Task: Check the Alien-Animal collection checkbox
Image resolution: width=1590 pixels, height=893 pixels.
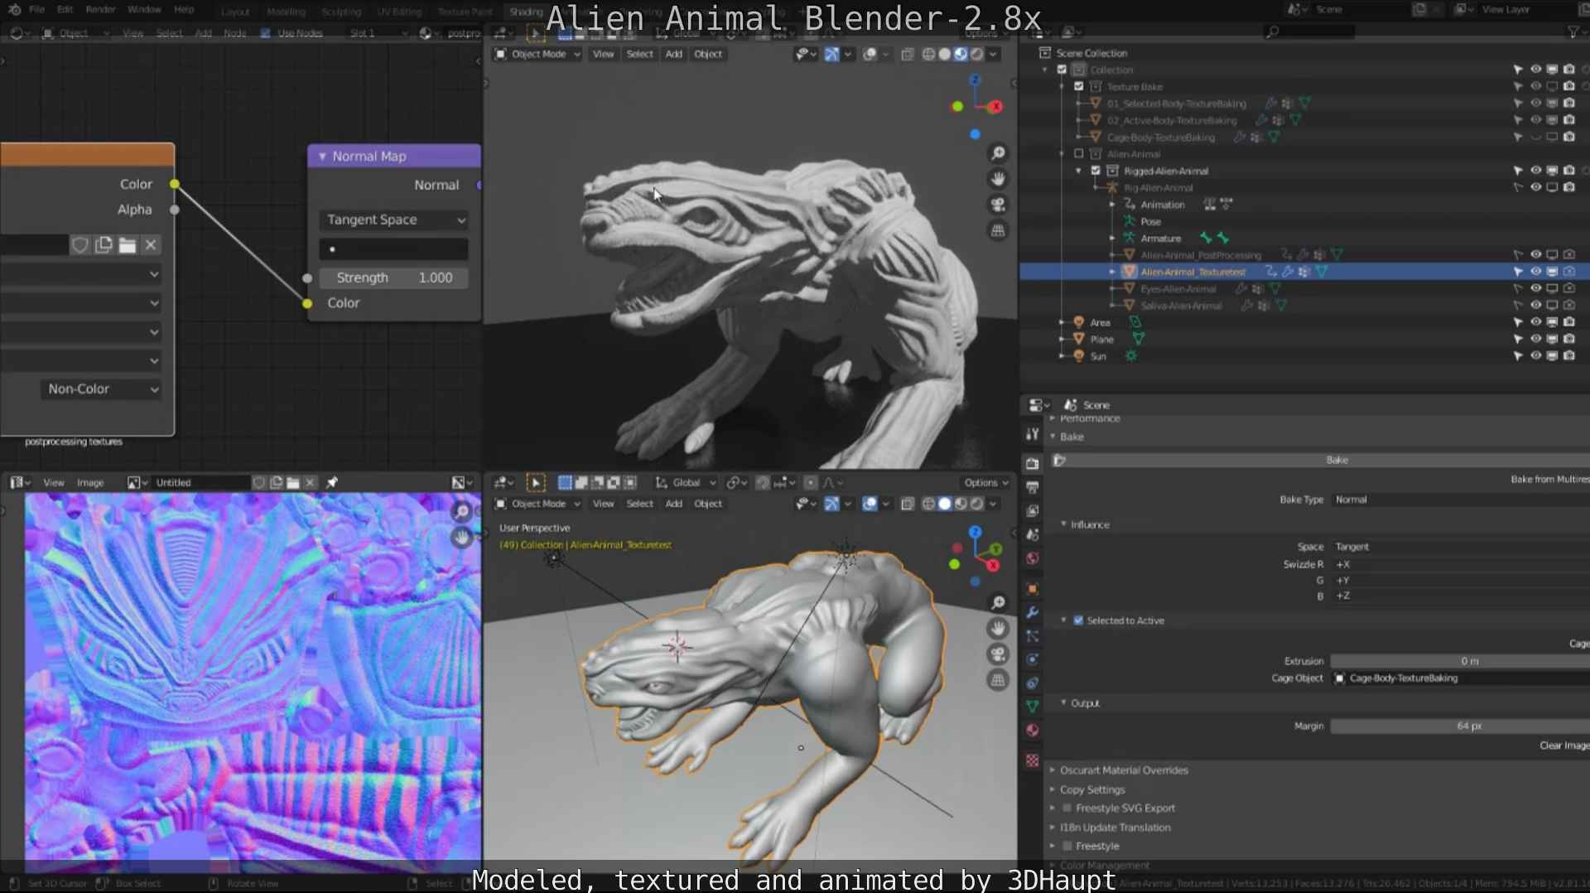Action: [x=1077, y=153]
